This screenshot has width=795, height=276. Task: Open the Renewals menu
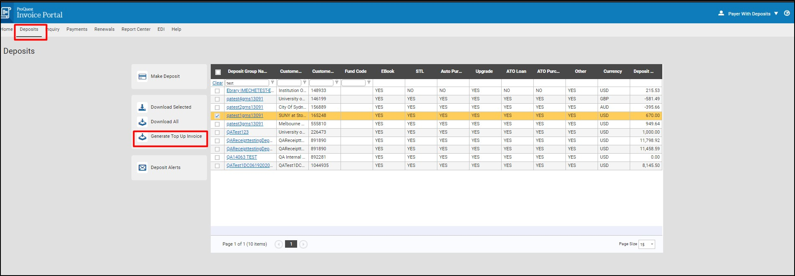104,29
